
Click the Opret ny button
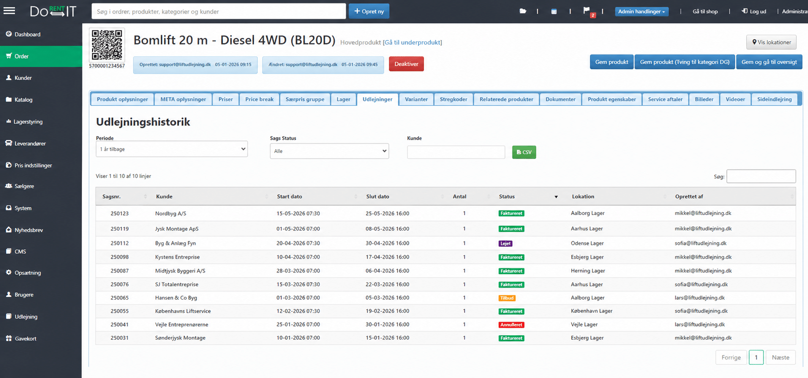369,11
